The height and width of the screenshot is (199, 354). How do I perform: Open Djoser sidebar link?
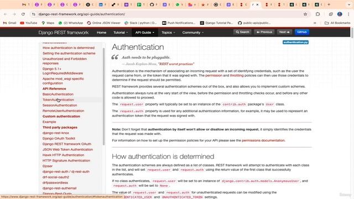48,166
